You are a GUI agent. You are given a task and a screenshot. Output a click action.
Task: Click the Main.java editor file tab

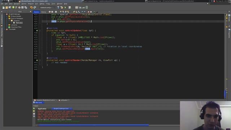click(x=38, y=103)
